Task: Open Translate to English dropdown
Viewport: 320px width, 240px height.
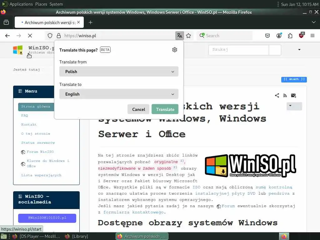Action: (119, 94)
